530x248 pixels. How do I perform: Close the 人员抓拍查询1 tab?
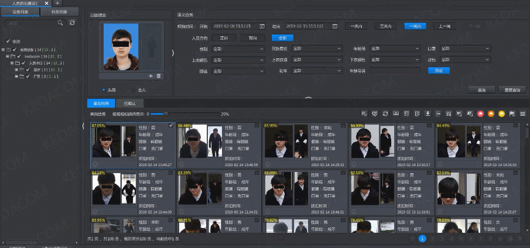[47, 3]
